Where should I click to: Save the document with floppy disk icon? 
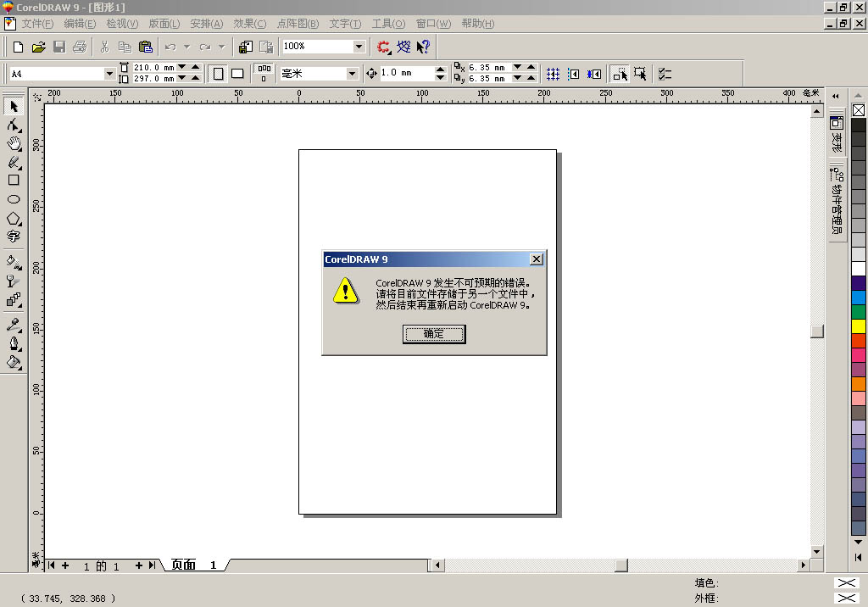pyautogui.click(x=59, y=47)
